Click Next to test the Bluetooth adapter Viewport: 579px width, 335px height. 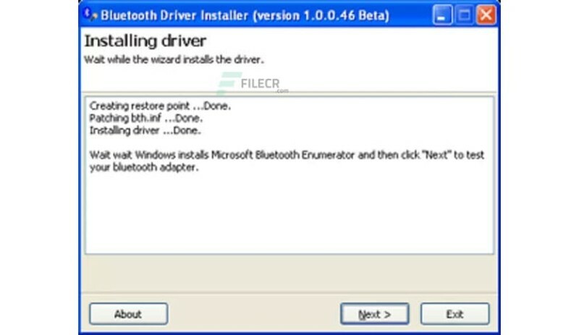point(374,314)
